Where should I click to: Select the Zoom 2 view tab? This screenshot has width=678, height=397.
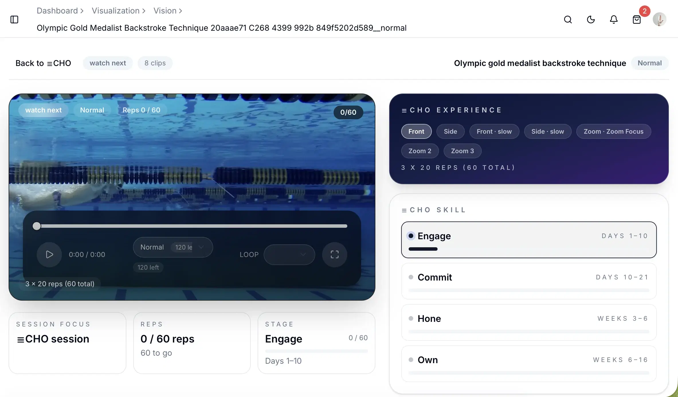tap(420, 151)
